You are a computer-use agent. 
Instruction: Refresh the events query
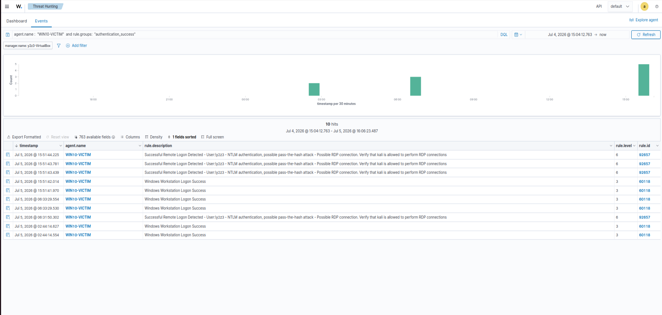(x=646, y=35)
